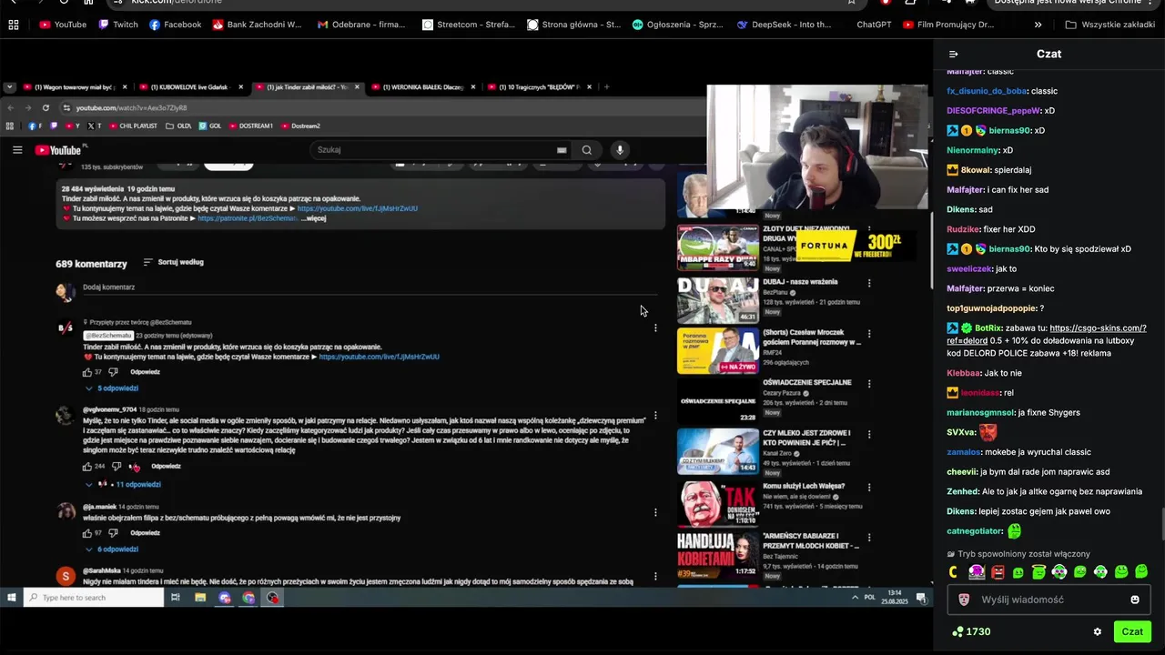Open 'DUBAJ - nasze wrażenia' video thumbnail
This screenshot has height=655, width=1165.
tap(718, 300)
